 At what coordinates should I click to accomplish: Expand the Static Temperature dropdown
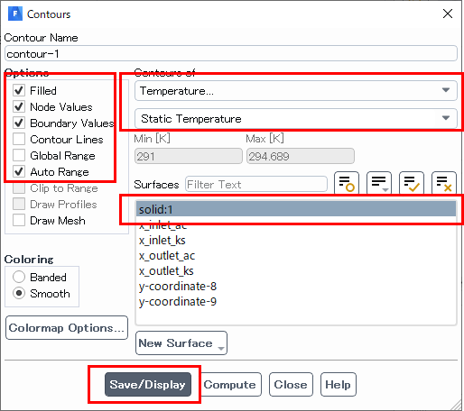click(x=296, y=118)
